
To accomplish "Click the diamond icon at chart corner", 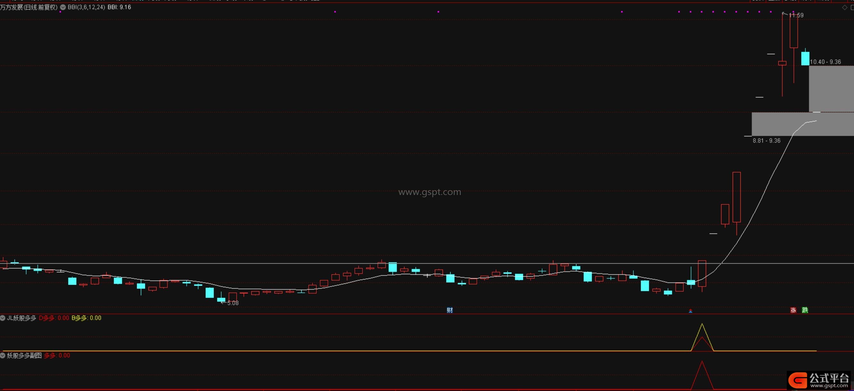I will (x=845, y=8).
